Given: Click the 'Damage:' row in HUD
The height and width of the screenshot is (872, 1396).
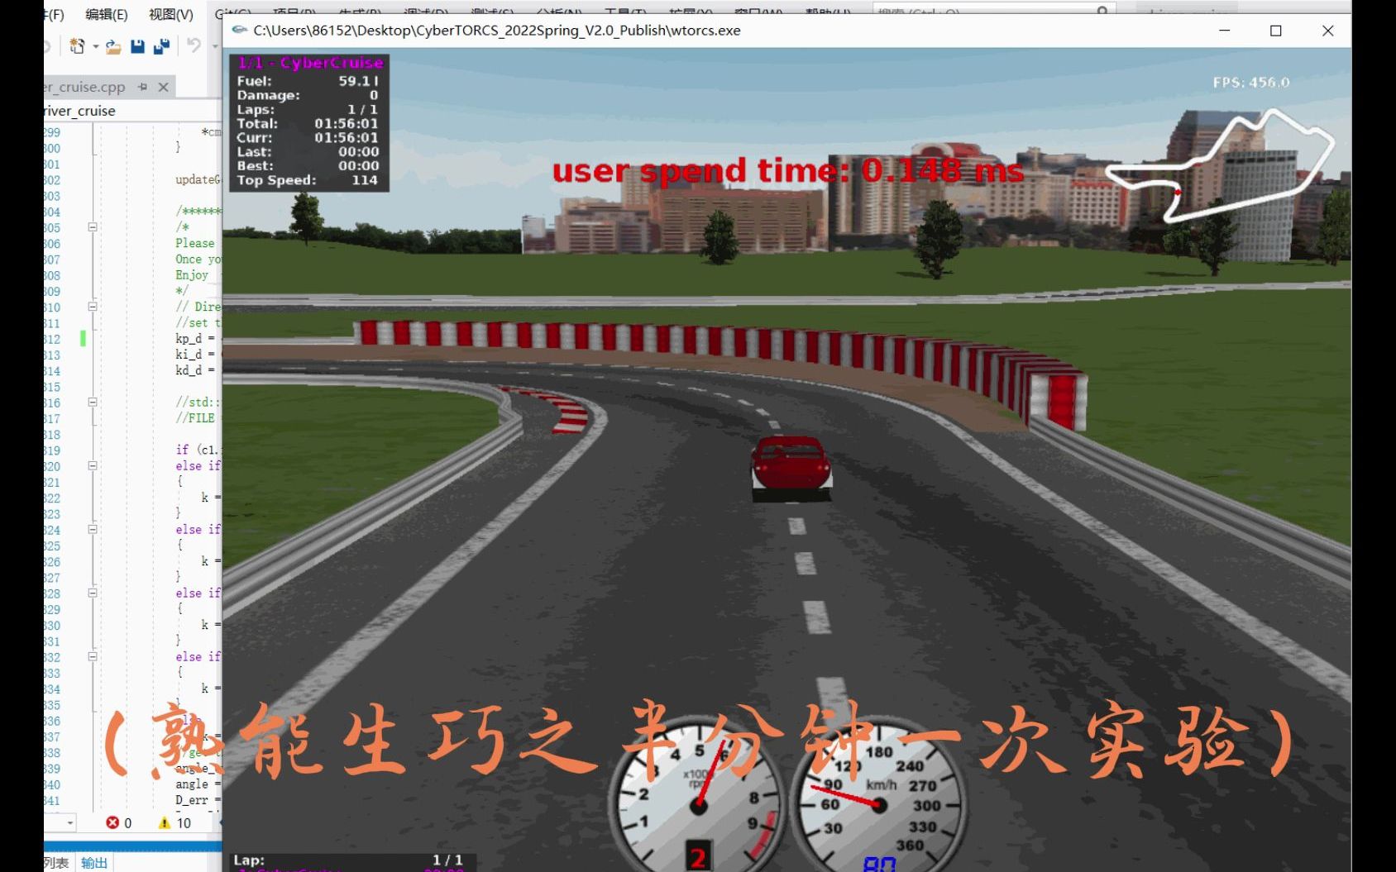Looking at the screenshot, I should [x=308, y=95].
